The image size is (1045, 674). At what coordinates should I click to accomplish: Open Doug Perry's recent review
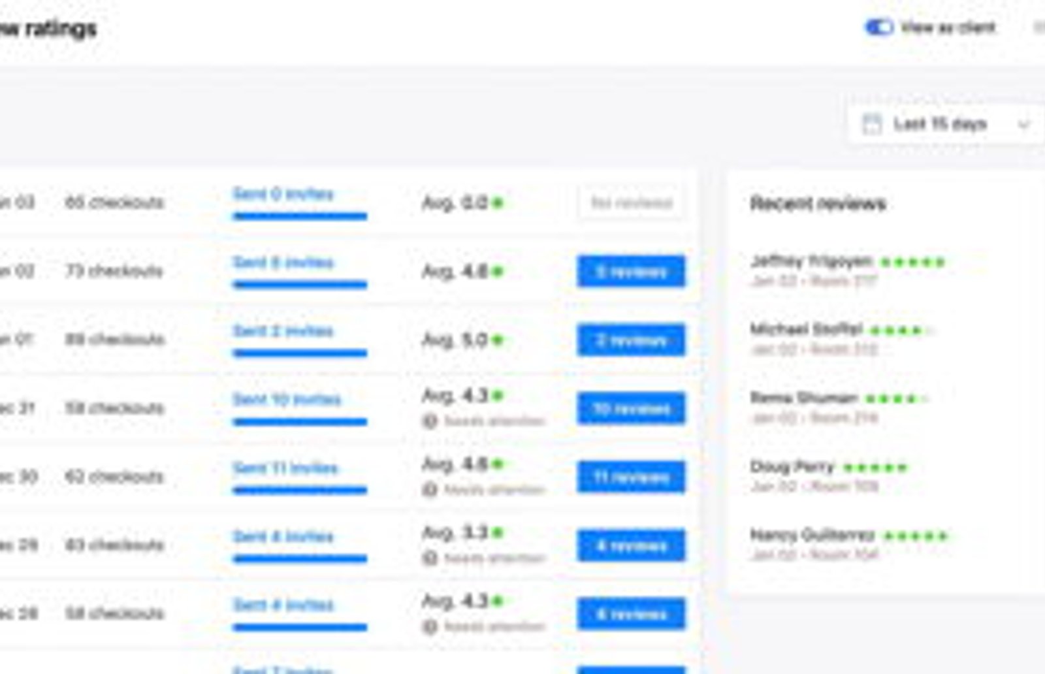pos(829,476)
